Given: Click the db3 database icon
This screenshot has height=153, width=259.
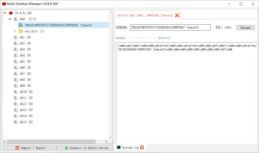Looking at the screenshot, I should click(16, 49).
